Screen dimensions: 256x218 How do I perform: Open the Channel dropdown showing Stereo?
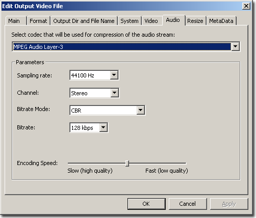[x=94, y=93]
